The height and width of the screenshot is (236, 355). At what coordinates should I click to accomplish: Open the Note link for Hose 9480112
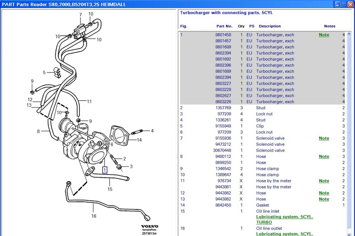(324, 156)
